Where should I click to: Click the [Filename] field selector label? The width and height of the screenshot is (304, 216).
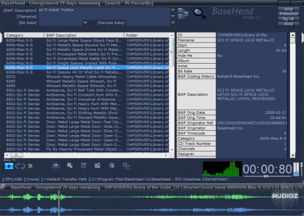(x=26, y=16)
